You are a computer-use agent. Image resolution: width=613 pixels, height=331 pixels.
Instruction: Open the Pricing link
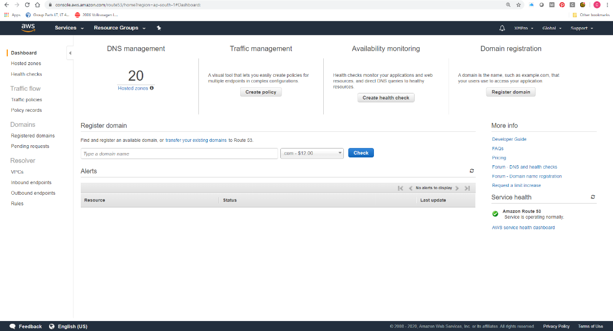[499, 157]
